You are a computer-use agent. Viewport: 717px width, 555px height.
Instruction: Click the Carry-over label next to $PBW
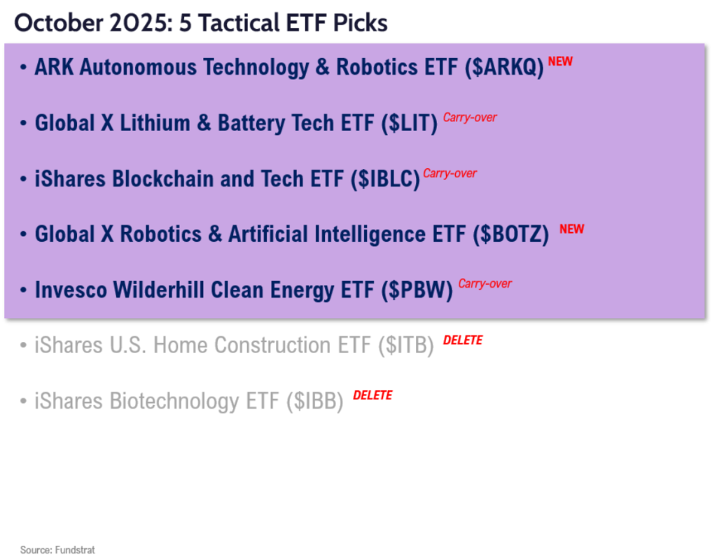485,284
